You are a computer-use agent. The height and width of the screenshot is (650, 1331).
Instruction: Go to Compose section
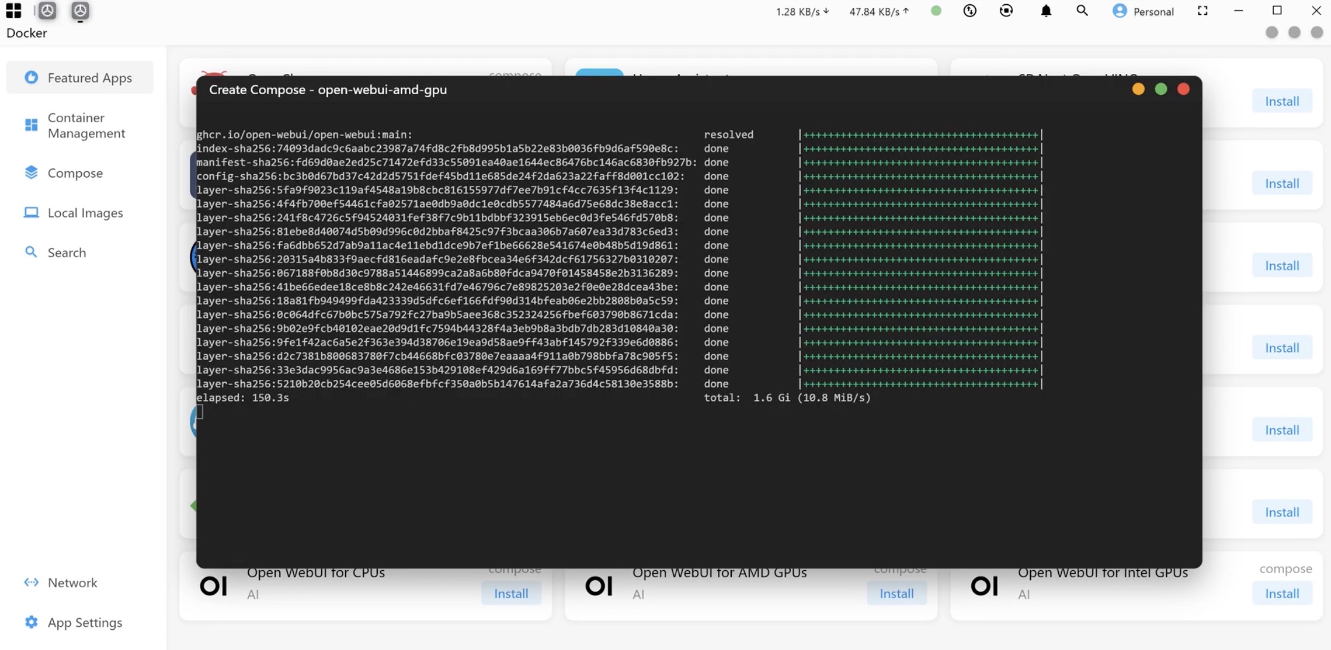[x=80, y=173]
